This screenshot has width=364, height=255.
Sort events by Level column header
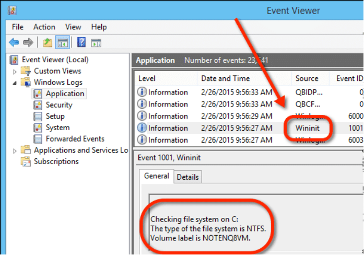(x=147, y=78)
